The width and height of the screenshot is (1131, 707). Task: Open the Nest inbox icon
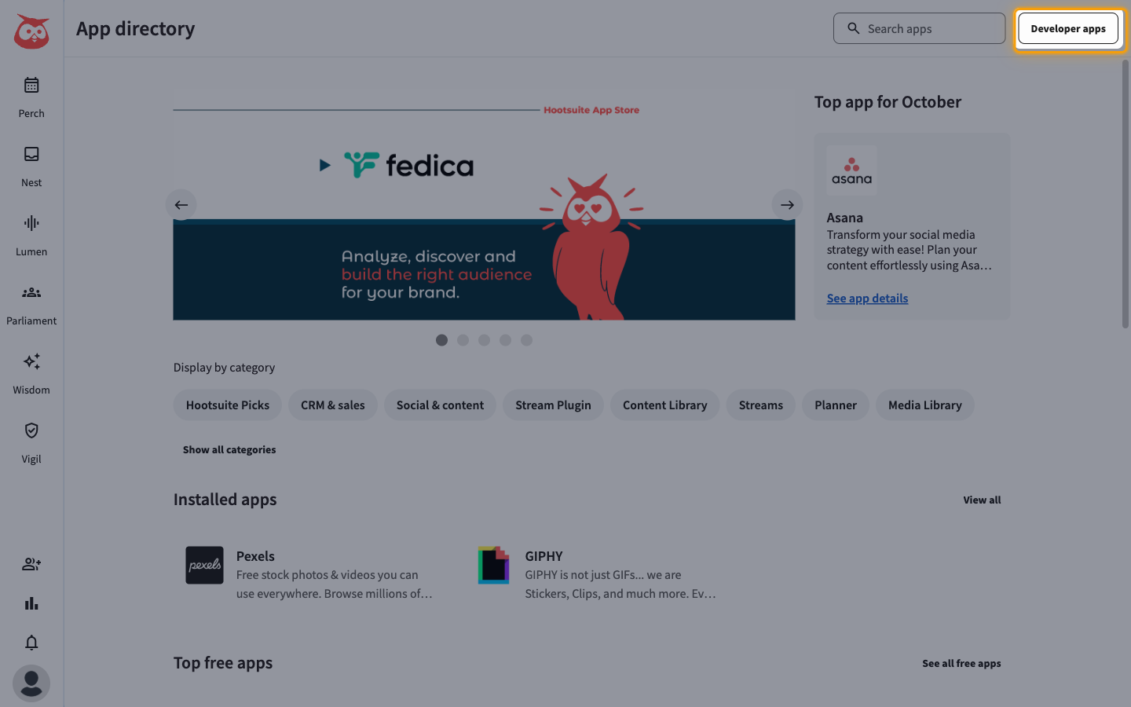pos(31,154)
